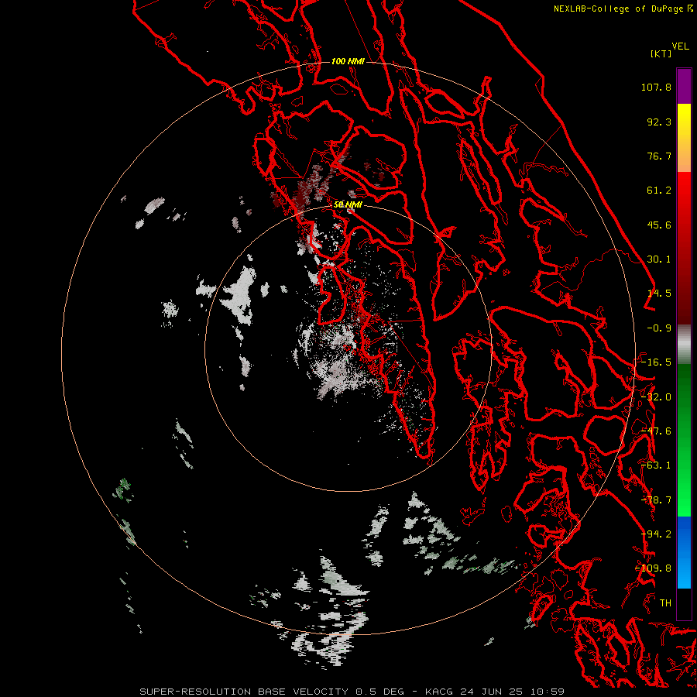The image size is (697, 697).
Task: Click the Super-Resolution Base Velocity caption
Action: click(352, 692)
